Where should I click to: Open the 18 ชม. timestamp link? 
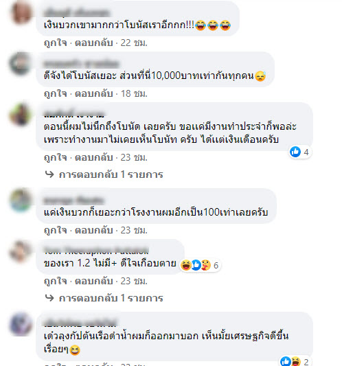point(134,94)
